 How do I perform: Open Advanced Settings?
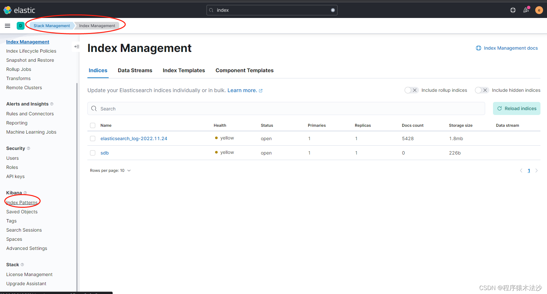coord(27,248)
